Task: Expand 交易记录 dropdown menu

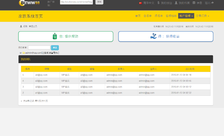Action: pyautogui.click(x=202, y=16)
